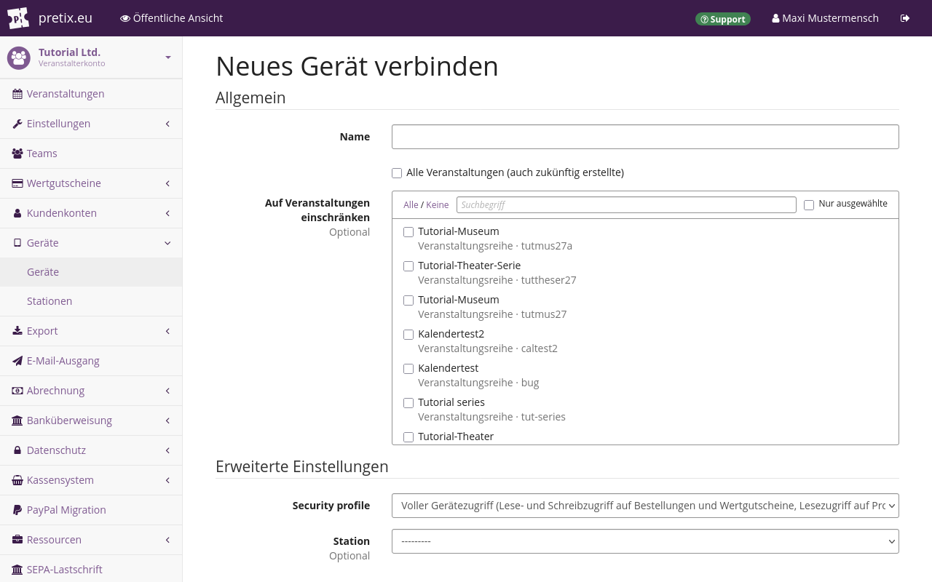The height and width of the screenshot is (582, 932).
Task: Click the Export download icon
Action: click(x=17, y=331)
